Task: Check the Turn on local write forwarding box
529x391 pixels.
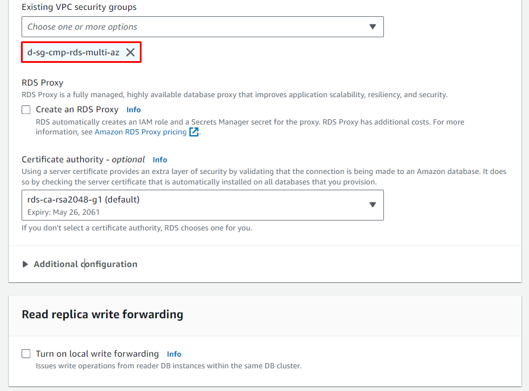Action: coord(26,354)
